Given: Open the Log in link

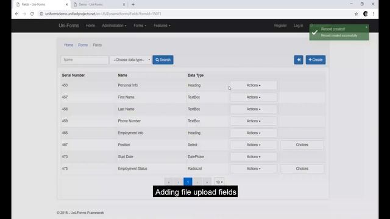Looking at the screenshot, I should 298,26.
